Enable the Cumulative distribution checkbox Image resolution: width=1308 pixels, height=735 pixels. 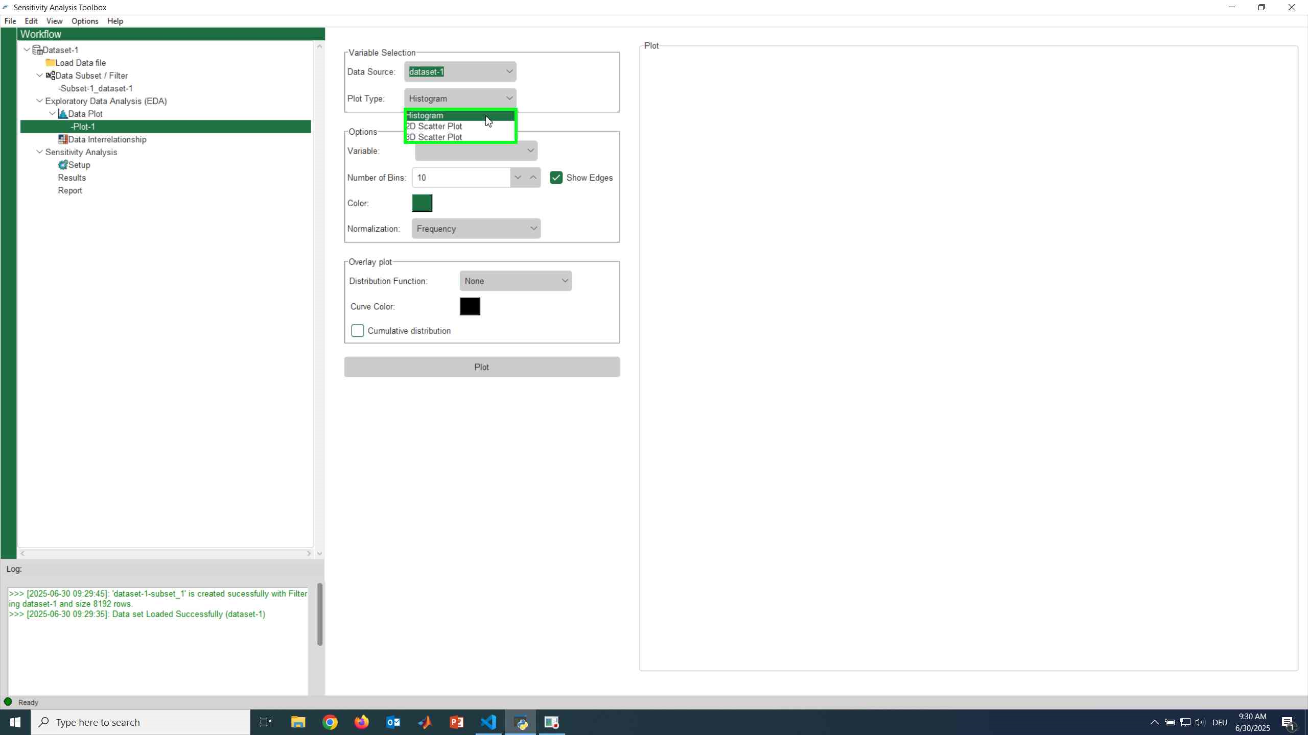coord(358,331)
